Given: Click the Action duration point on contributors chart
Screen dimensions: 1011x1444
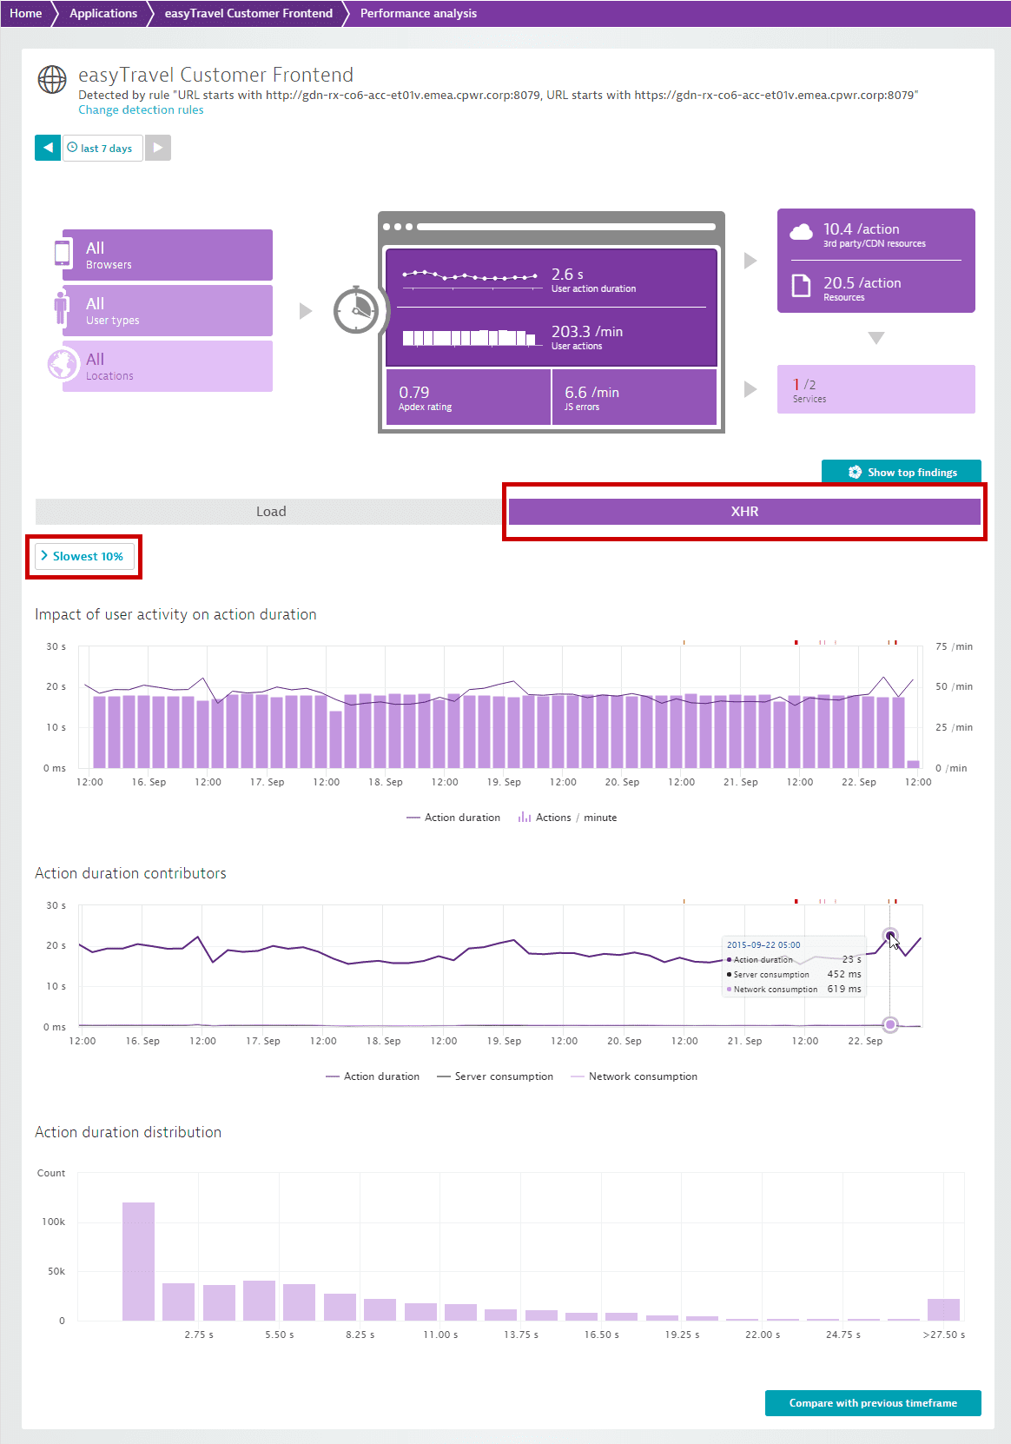Looking at the screenshot, I should (x=890, y=936).
